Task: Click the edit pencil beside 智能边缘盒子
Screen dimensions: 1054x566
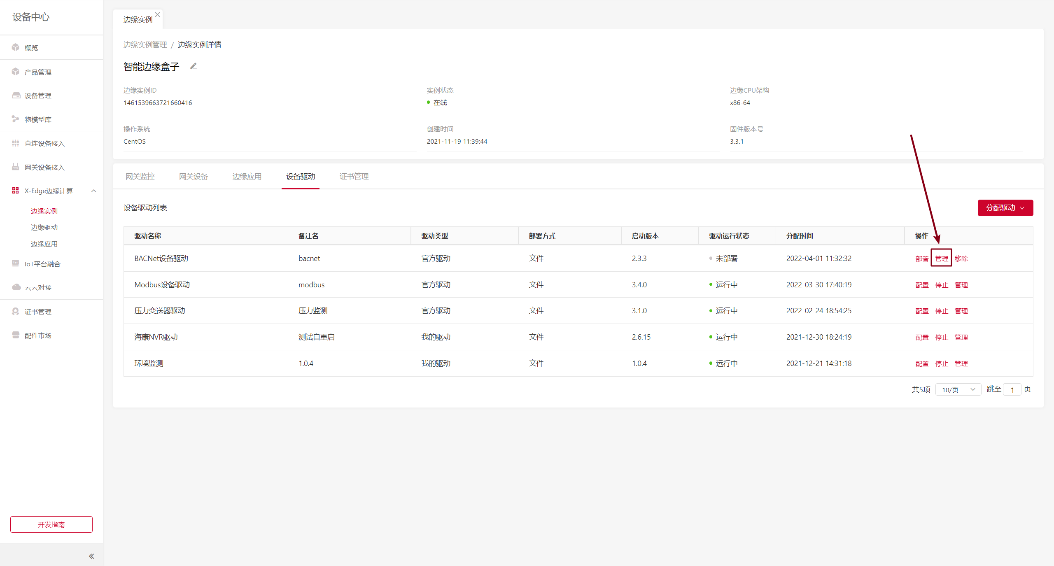Action: pos(194,66)
